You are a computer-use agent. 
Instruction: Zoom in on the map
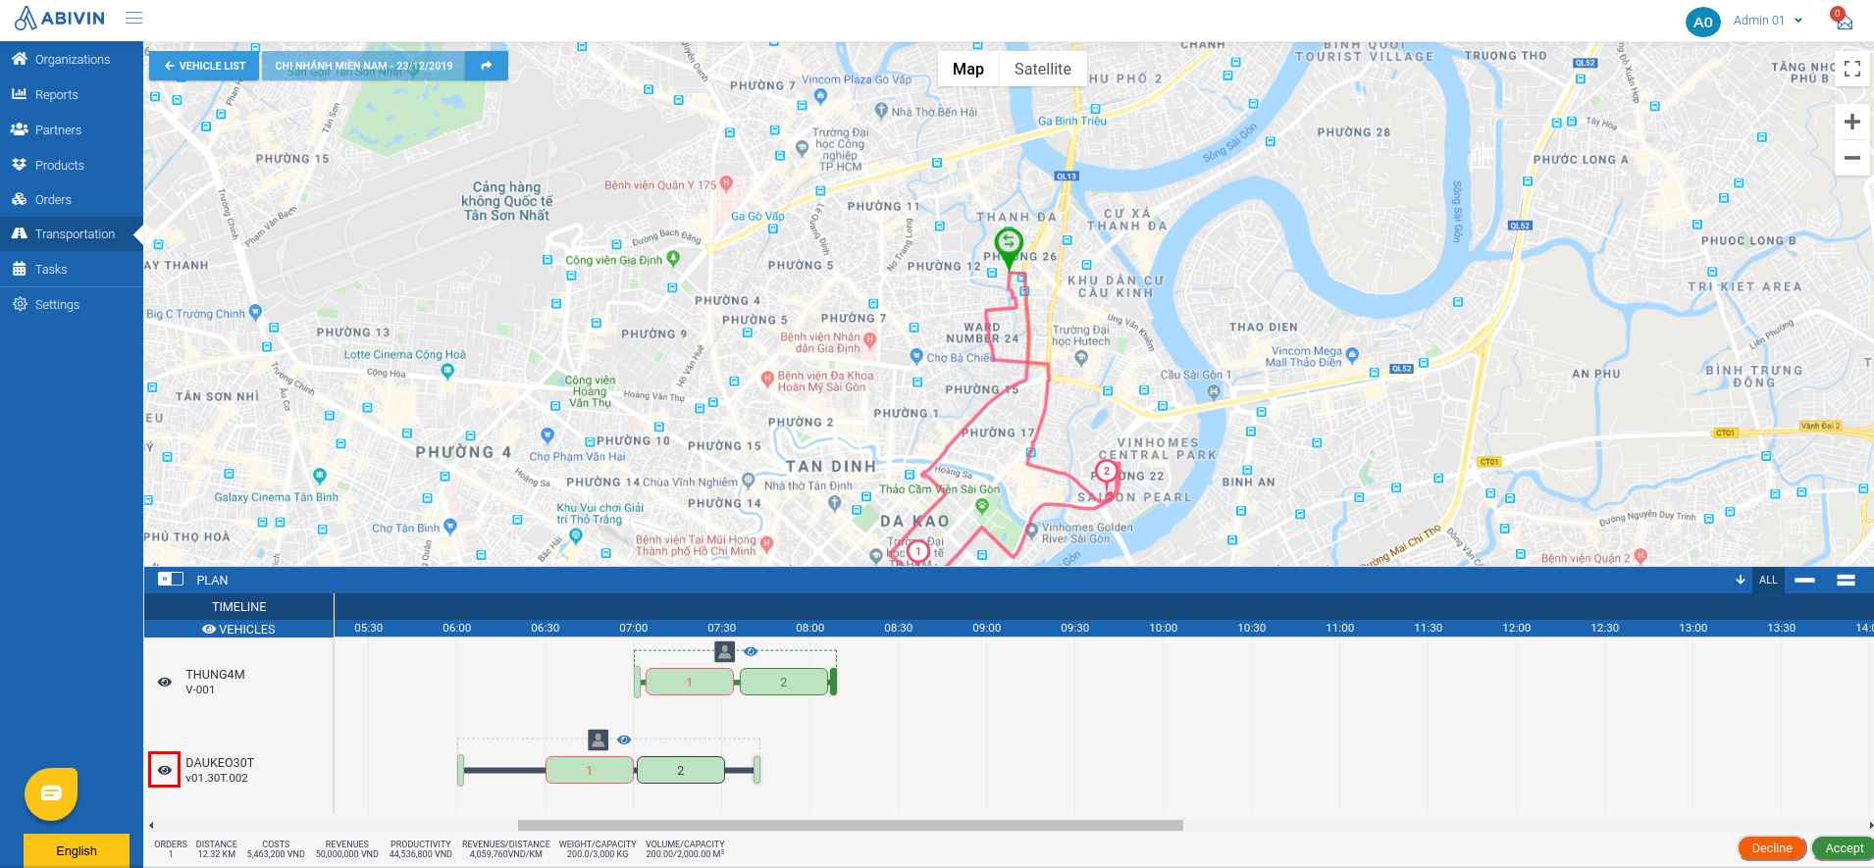click(1852, 122)
